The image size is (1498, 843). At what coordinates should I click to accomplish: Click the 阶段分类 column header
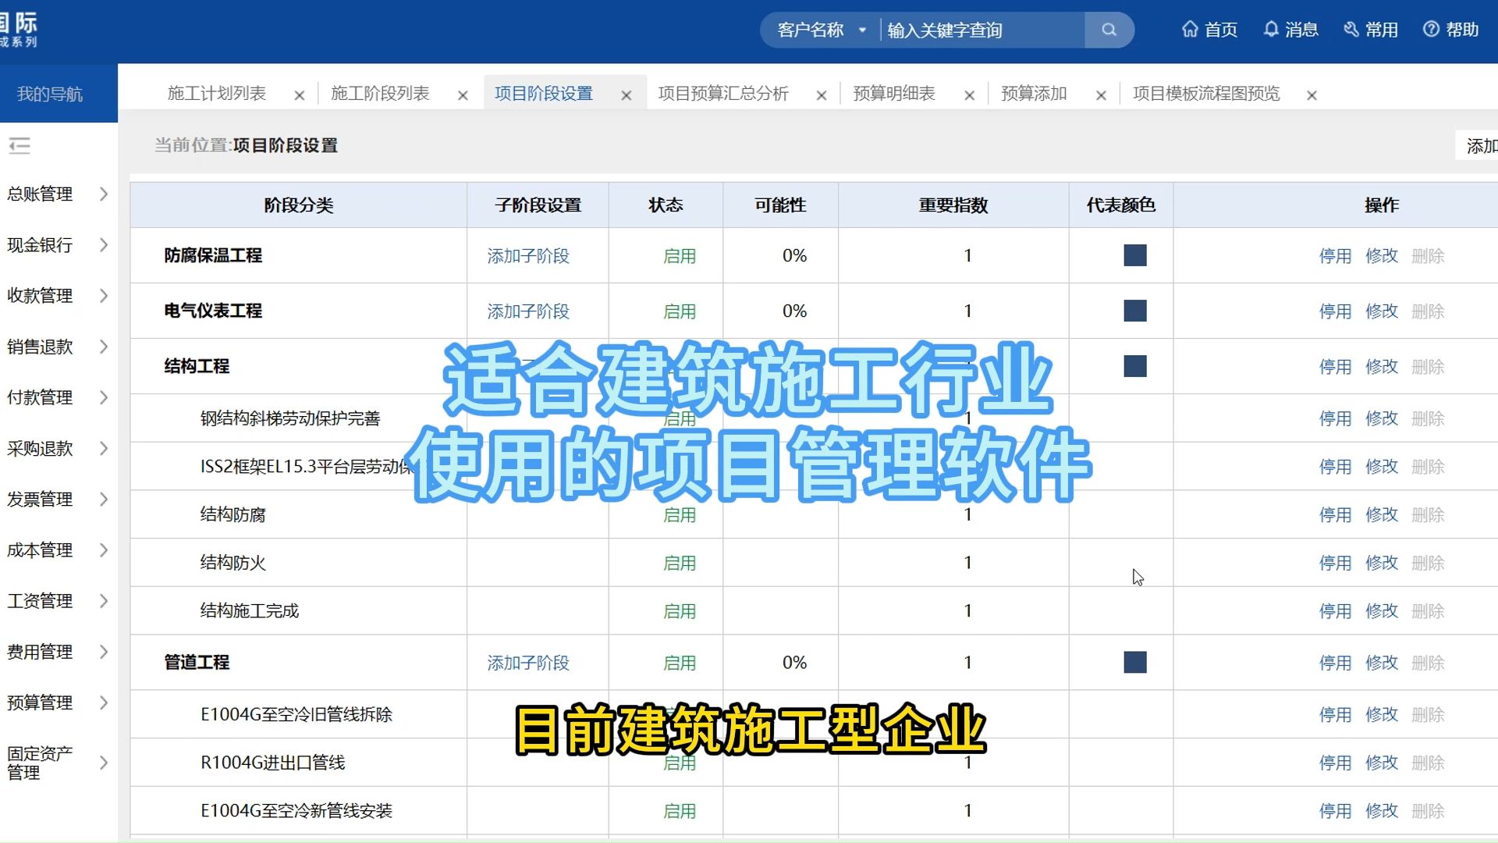coord(299,205)
